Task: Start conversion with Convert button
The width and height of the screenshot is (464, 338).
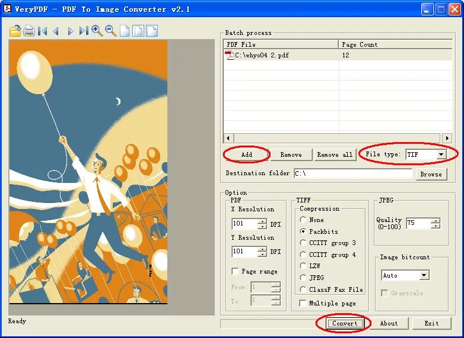Action: pos(345,323)
